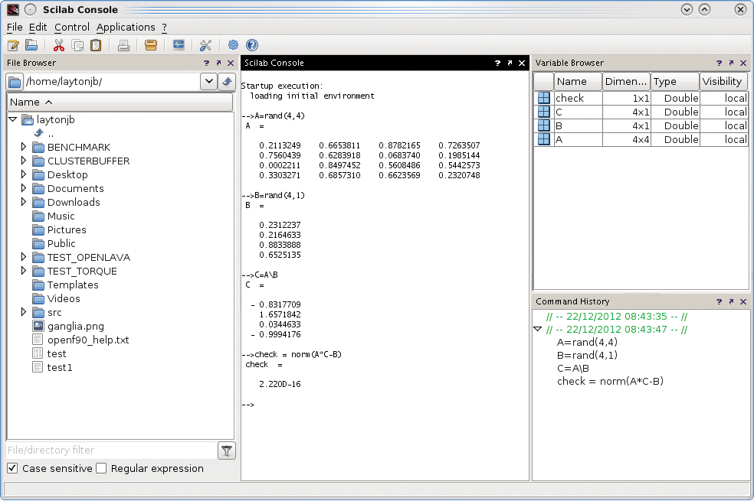Select variable A in the Variable Browser

[x=577, y=139]
